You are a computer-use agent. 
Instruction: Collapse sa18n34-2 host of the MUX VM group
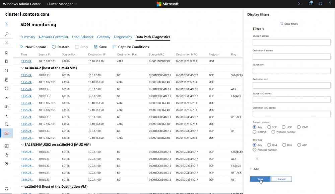[22, 68]
